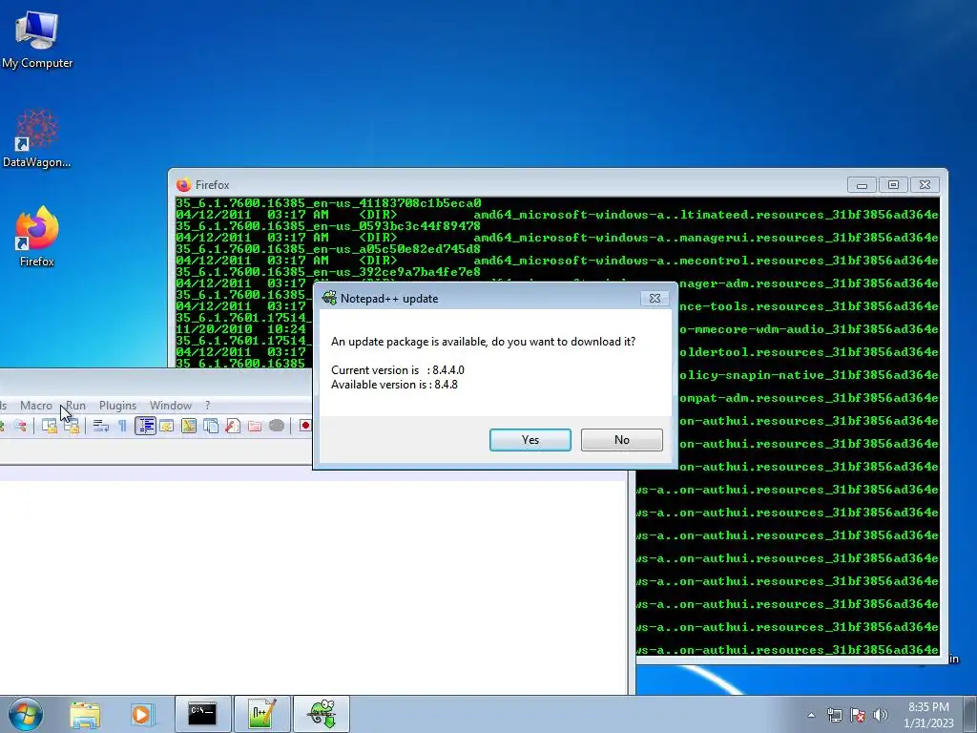This screenshot has height=733, width=977.
Task: Click the Firefox icon in the console title bar
Action: click(184, 185)
